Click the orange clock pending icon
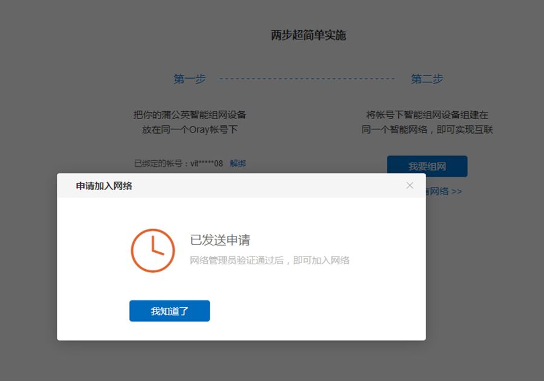 click(x=153, y=250)
